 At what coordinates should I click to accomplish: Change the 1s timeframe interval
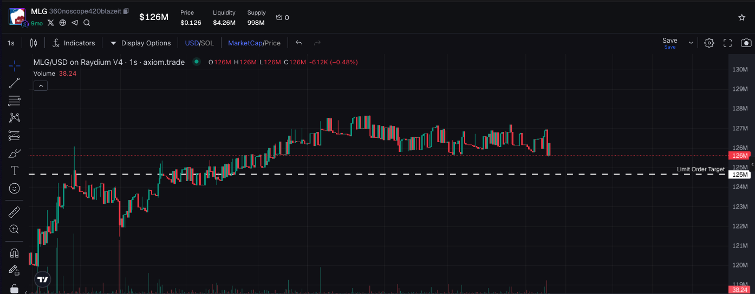(11, 43)
